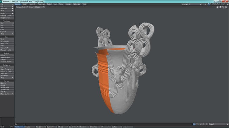The width and height of the screenshot is (229, 128).
Task: Click the Surface Editor button
Action: [7, 16]
